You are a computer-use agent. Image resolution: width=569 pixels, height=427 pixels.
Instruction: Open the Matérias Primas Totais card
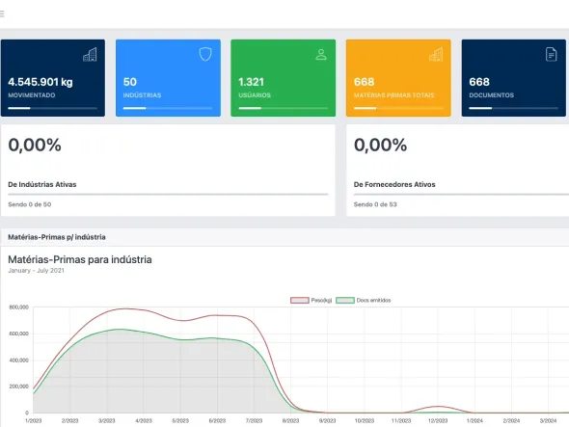click(x=398, y=78)
